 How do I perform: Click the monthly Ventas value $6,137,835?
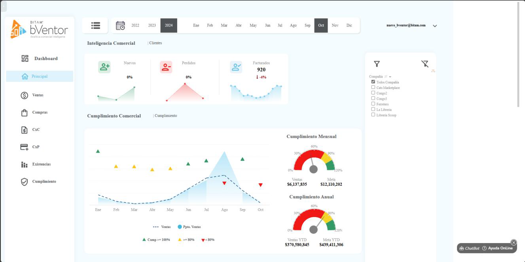pos(297,184)
